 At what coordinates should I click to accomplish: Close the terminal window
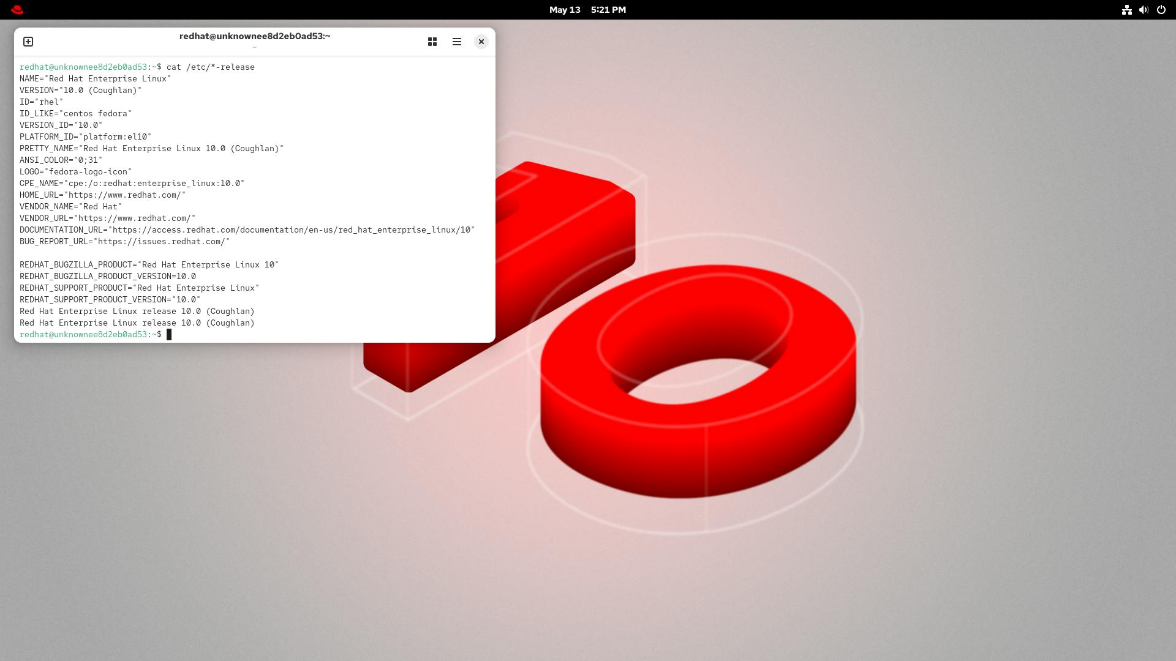click(x=481, y=42)
